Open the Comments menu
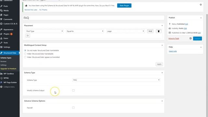208x117 pixels. [8, 19]
